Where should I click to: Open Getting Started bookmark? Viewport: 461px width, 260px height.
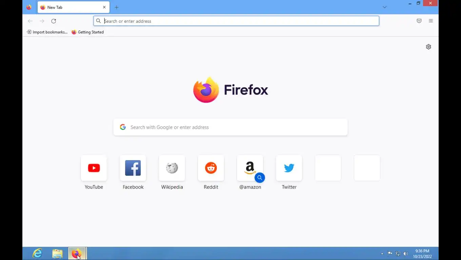click(x=87, y=32)
